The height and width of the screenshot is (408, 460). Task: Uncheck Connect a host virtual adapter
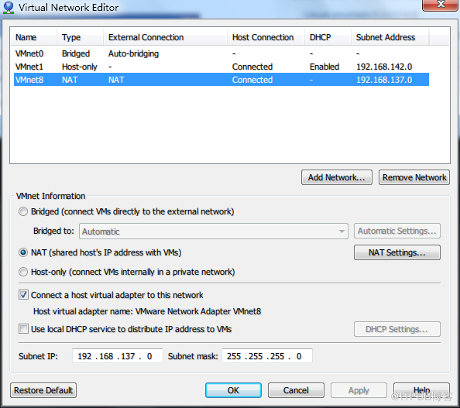[x=23, y=295]
